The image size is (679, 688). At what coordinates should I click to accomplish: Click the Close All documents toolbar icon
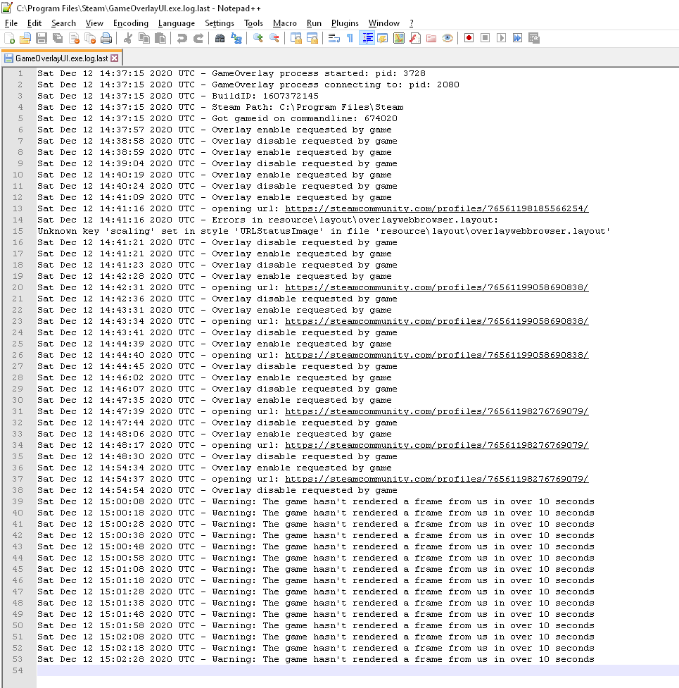pyautogui.click(x=90, y=39)
